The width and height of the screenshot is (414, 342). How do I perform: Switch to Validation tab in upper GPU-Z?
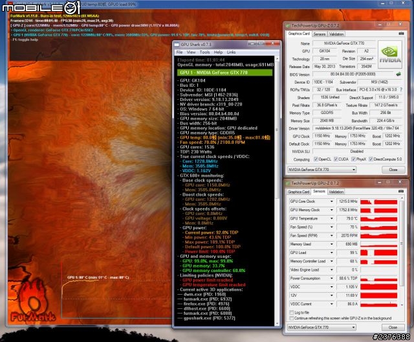click(336, 34)
